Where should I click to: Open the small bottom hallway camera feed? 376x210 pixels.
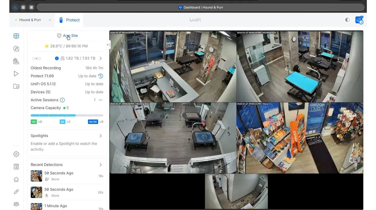point(236,191)
